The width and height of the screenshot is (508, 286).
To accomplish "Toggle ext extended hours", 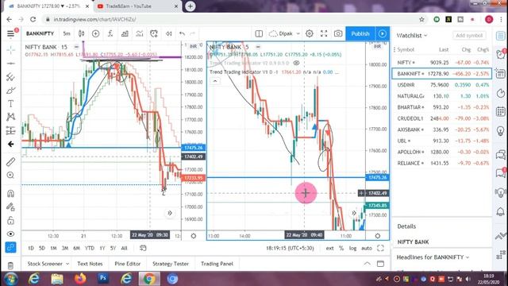I will pyautogui.click(x=330, y=248).
